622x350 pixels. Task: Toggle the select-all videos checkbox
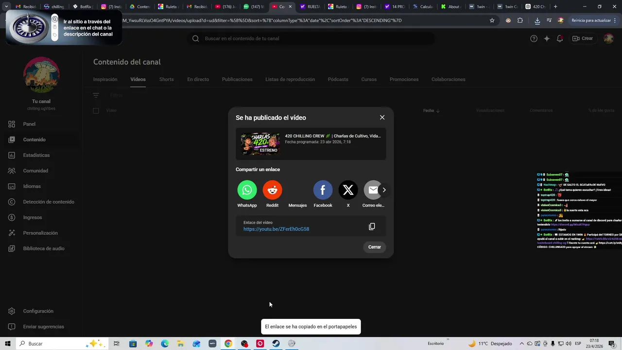[96, 111]
